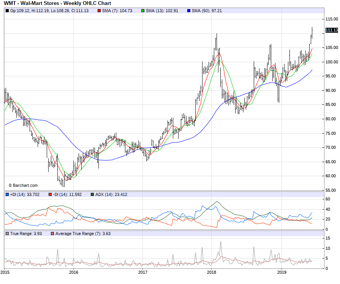Screen dimensions: 340x284
Task: Click the 2015 date axis label
Action: coord(5,272)
